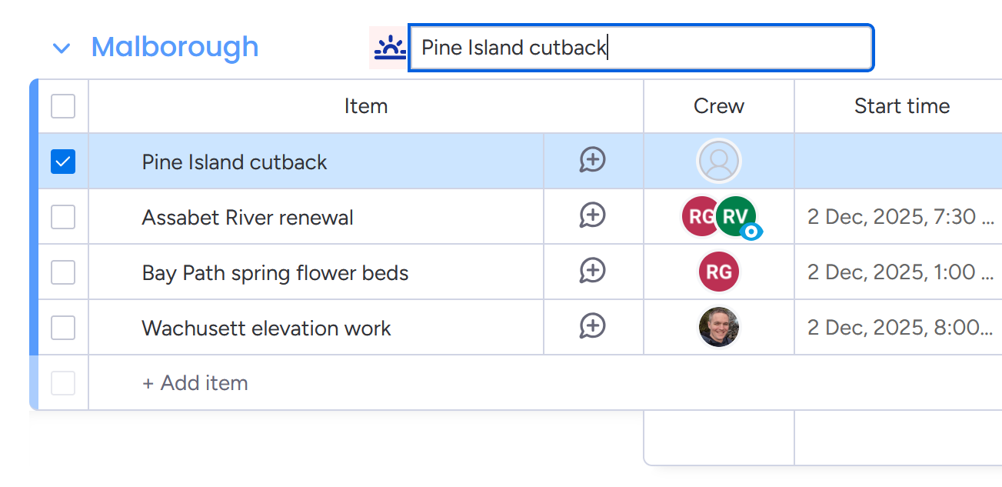Click the Start time column header
Viewport: 1002px width, 487px height.
[x=901, y=106]
